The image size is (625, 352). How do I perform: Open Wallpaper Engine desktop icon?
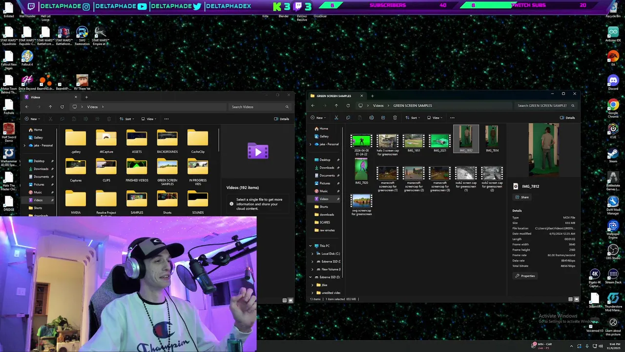click(x=613, y=229)
